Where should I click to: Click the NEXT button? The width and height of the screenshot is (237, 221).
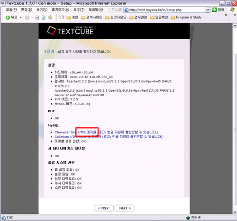[x=125, y=208]
